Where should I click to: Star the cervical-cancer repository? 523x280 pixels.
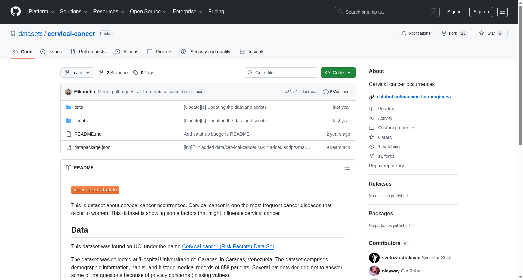(491, 33)
